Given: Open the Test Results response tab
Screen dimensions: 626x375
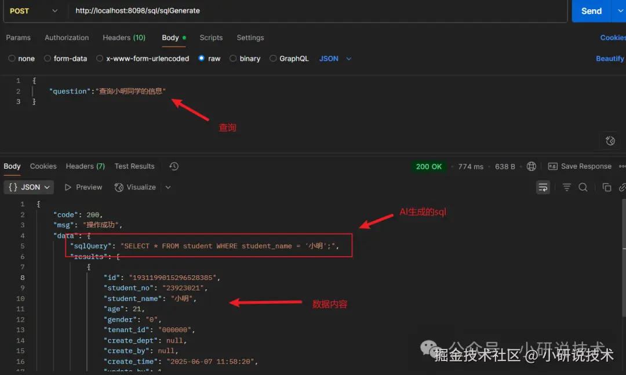Looking at the screenshot, I should coord(134,166).
